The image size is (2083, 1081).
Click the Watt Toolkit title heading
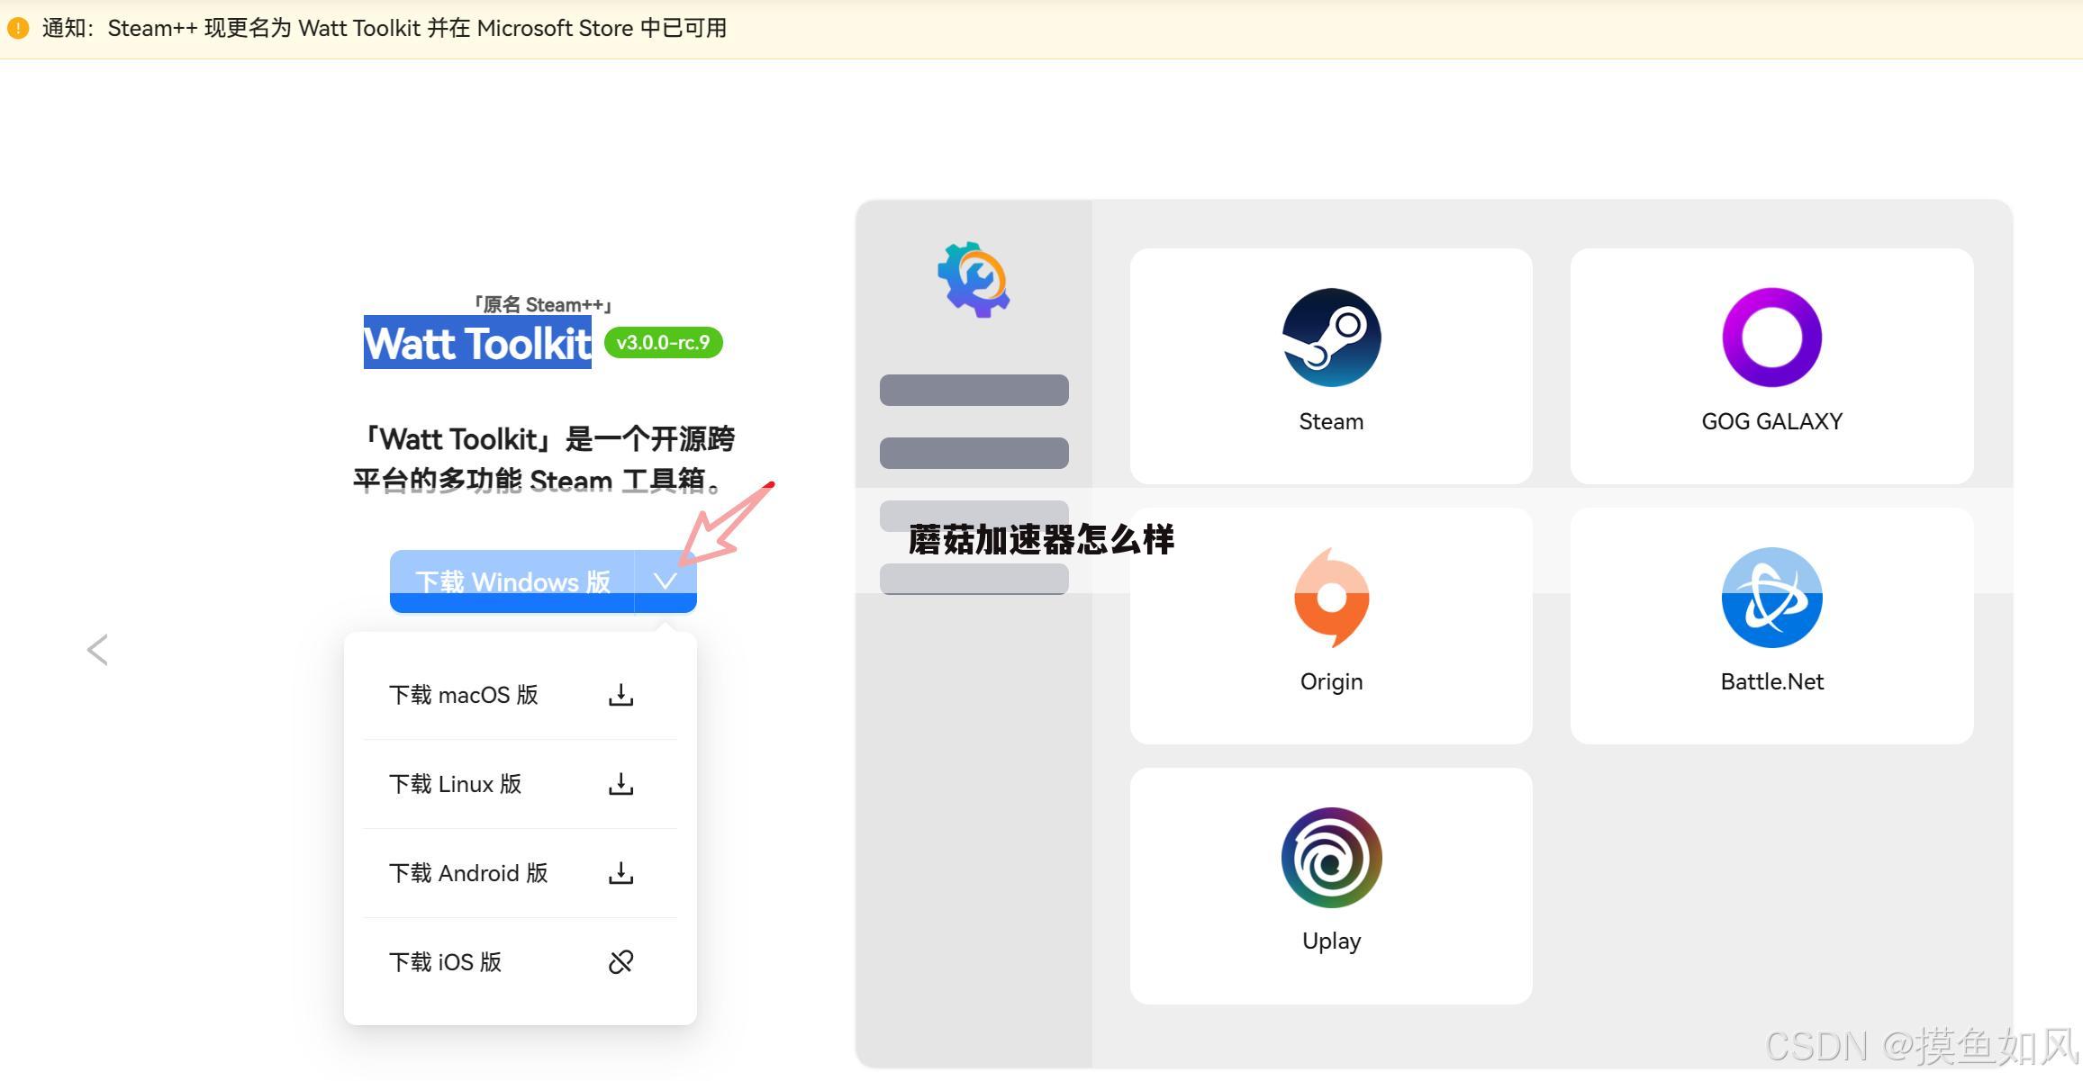point(477,343)
